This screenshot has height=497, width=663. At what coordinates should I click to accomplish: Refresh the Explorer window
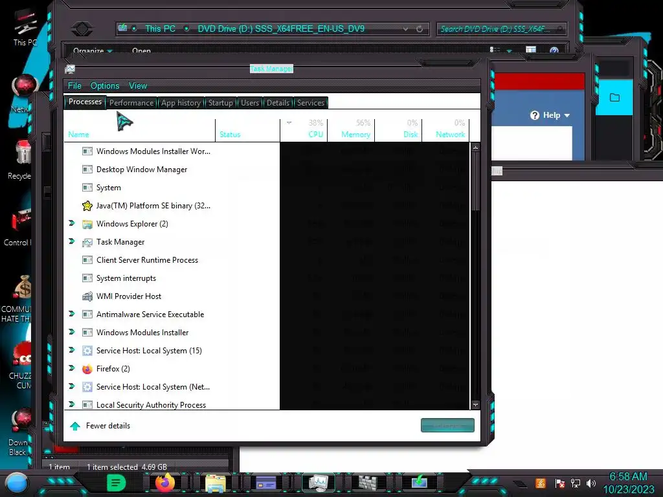[420, 28]
